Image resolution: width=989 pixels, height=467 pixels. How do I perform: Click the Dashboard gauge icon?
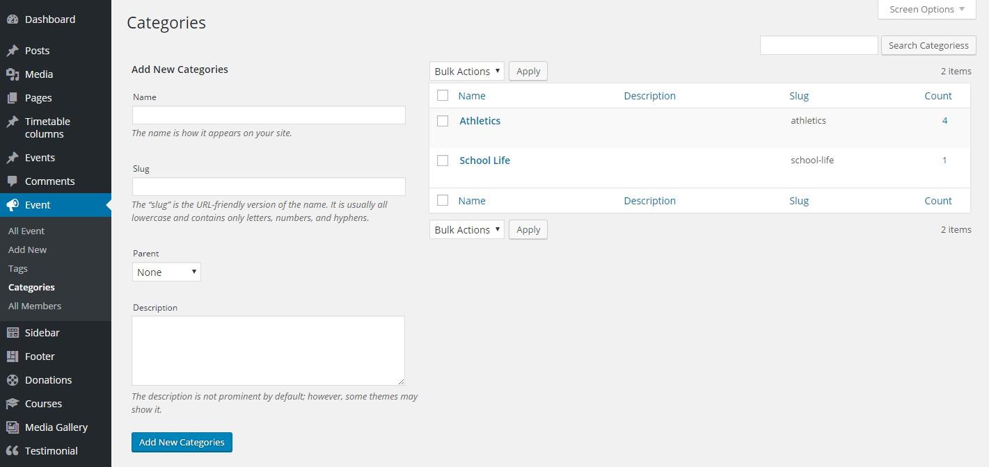13,19
